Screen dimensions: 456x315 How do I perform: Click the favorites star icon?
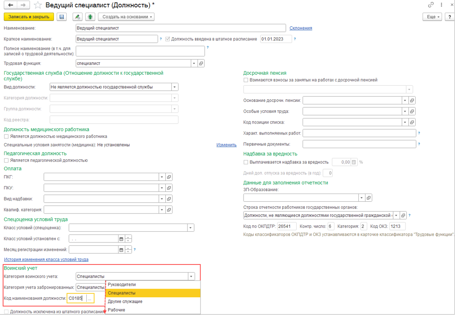[38, 5]
